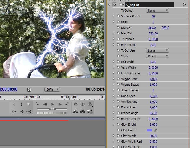Step forward one frame
190x148 pixels.
[x=60, y=104]
